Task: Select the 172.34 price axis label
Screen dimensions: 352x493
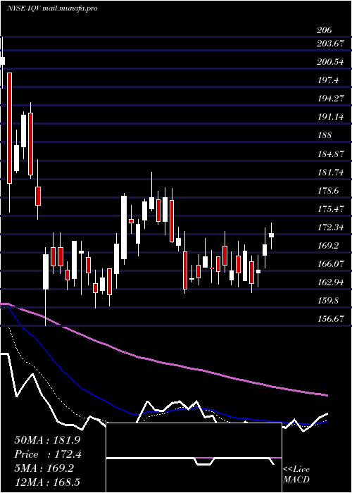Action: point(330,227)
